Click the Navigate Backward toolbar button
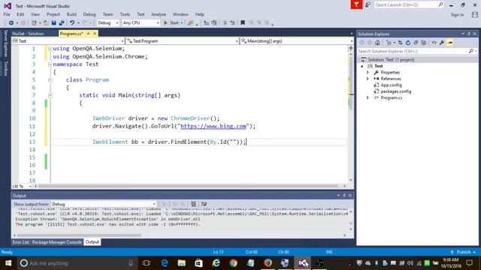481x270 pixels. click(x=11, y=23)
